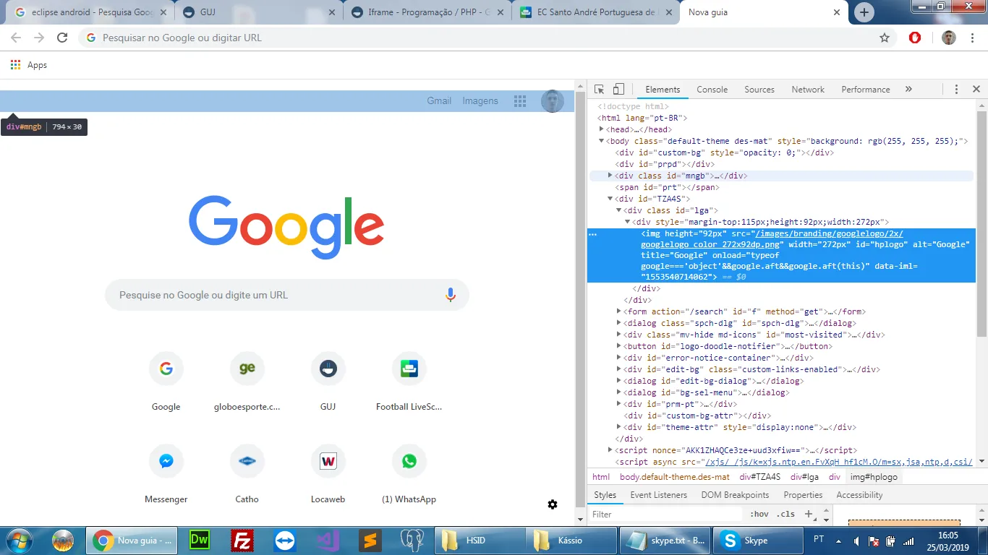Toggle element state with :hov button
Screen dimensions: 988x555
tap(759, 515)
